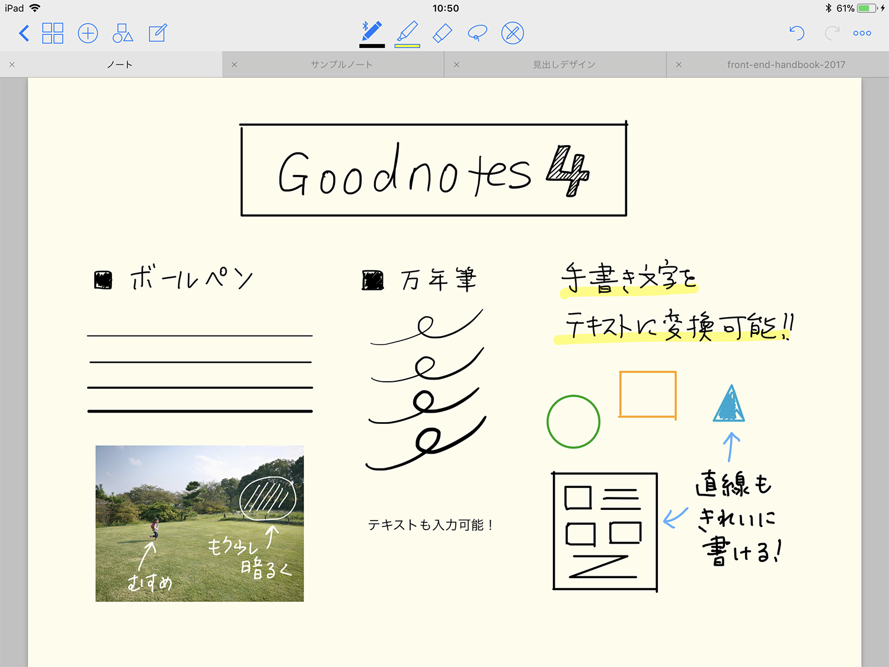Tap the black pen color underline
The image size is (889, 667).
click(372, 46)
